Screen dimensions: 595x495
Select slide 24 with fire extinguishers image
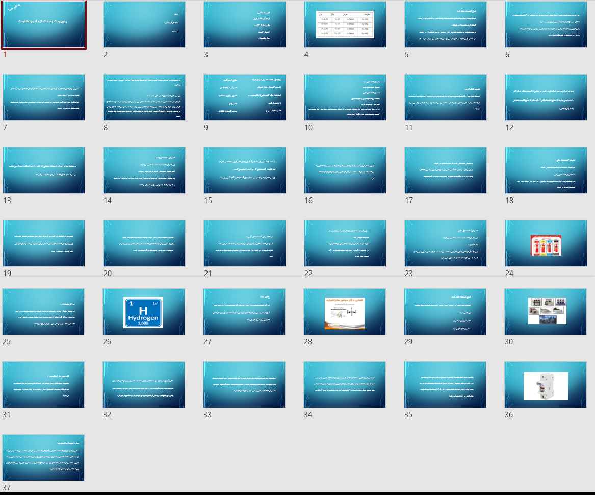(546, 243)
